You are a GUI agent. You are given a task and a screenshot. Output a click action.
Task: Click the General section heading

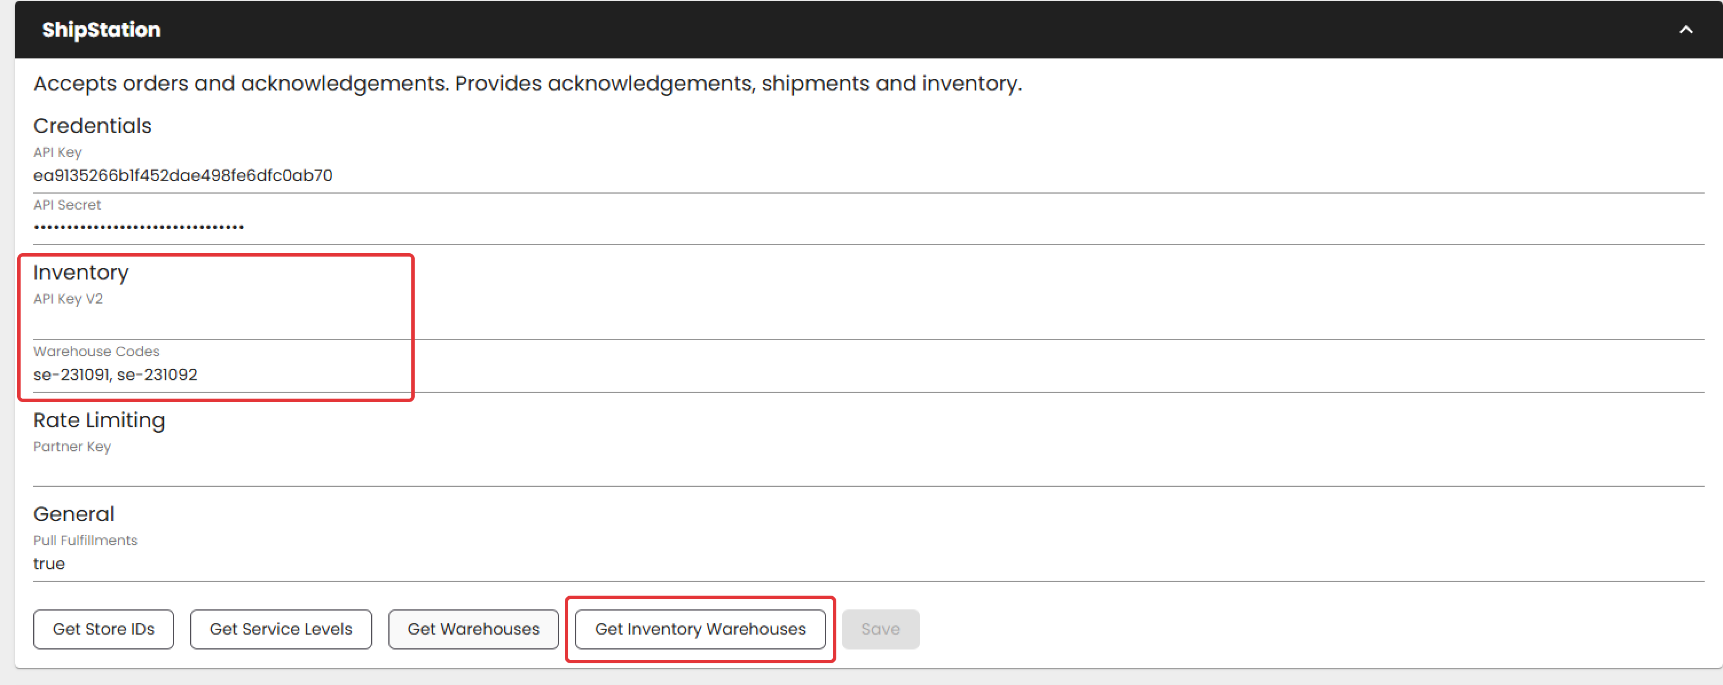(x=73, y=514)
